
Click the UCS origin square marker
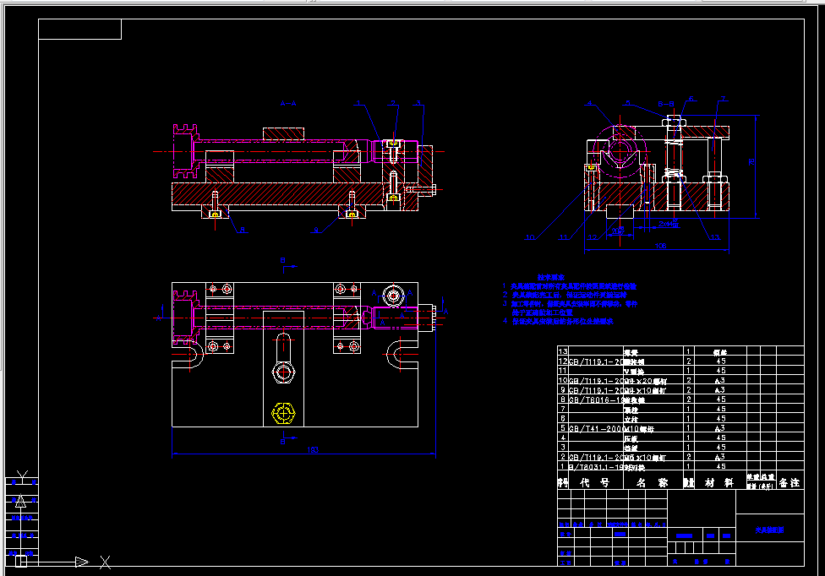[x=21, y=562]
